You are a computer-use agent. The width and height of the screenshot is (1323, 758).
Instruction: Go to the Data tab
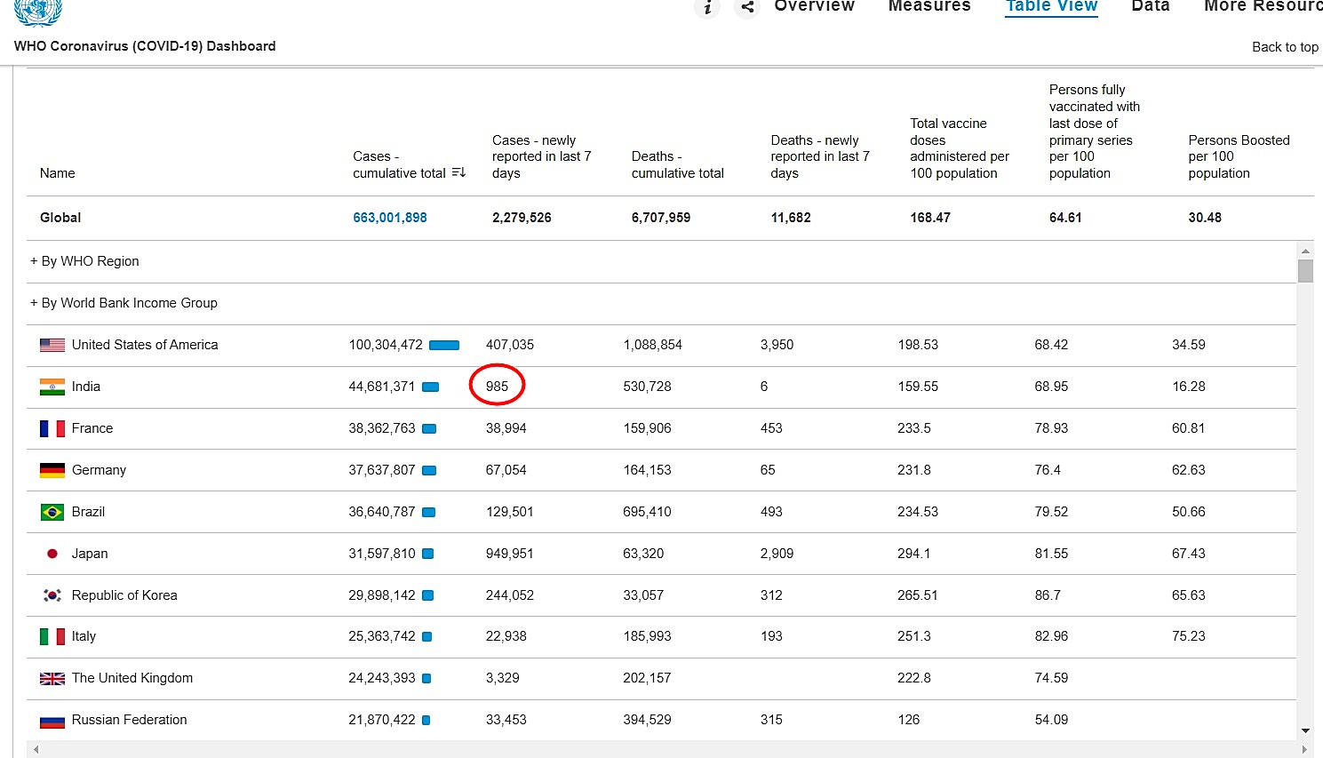(x=1151, y=6)
